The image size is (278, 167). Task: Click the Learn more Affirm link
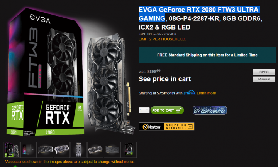point(206,93)
